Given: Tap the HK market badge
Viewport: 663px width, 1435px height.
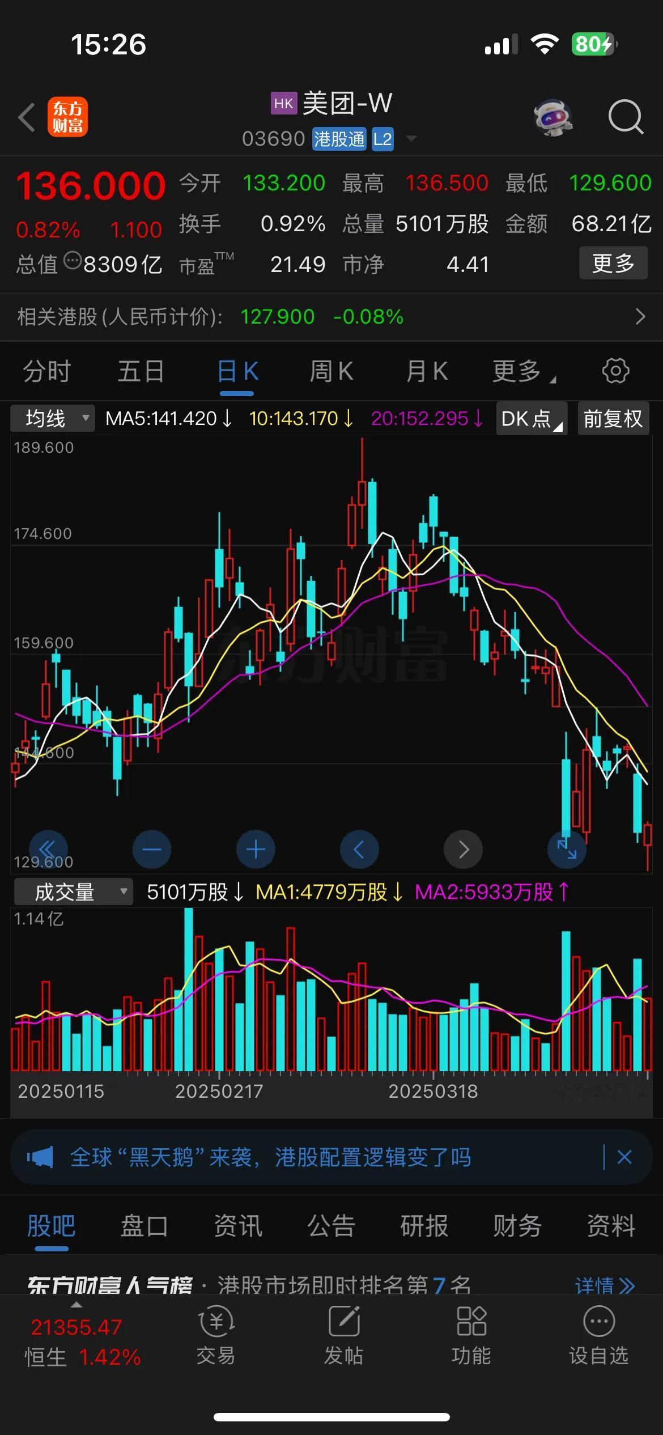Looking at the screenshot, I should (x=283, y=104).
